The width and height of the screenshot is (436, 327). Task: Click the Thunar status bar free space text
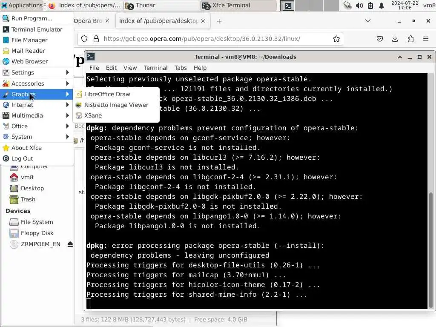221,319
